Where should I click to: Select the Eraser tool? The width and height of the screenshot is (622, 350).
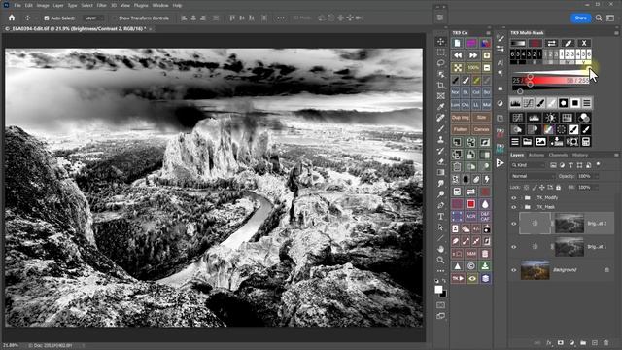440,161
